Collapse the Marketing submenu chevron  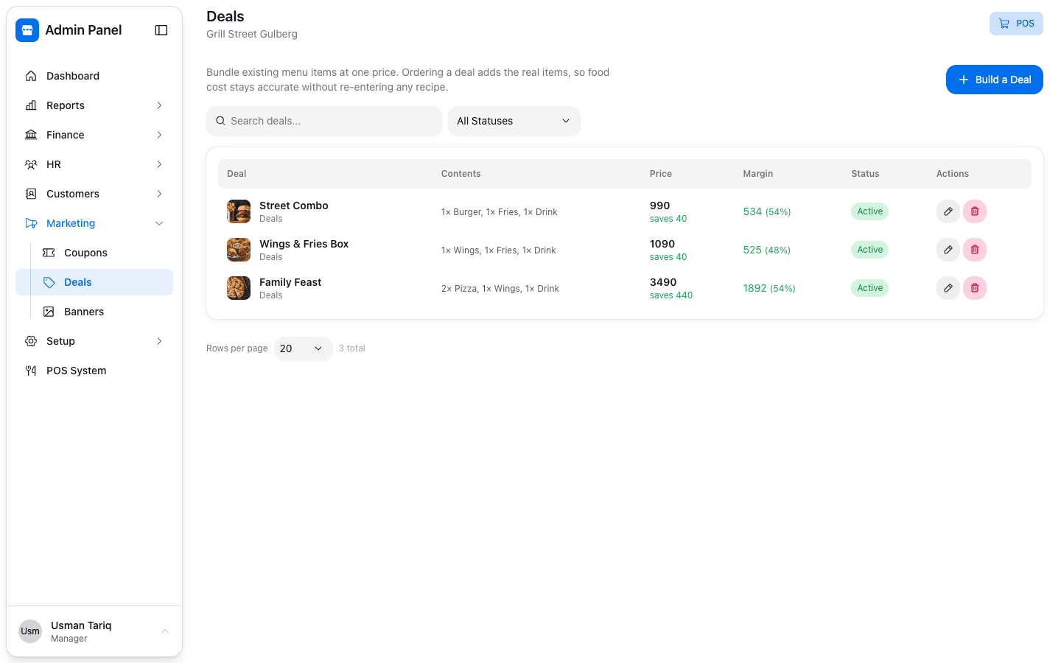click(159, 223)
